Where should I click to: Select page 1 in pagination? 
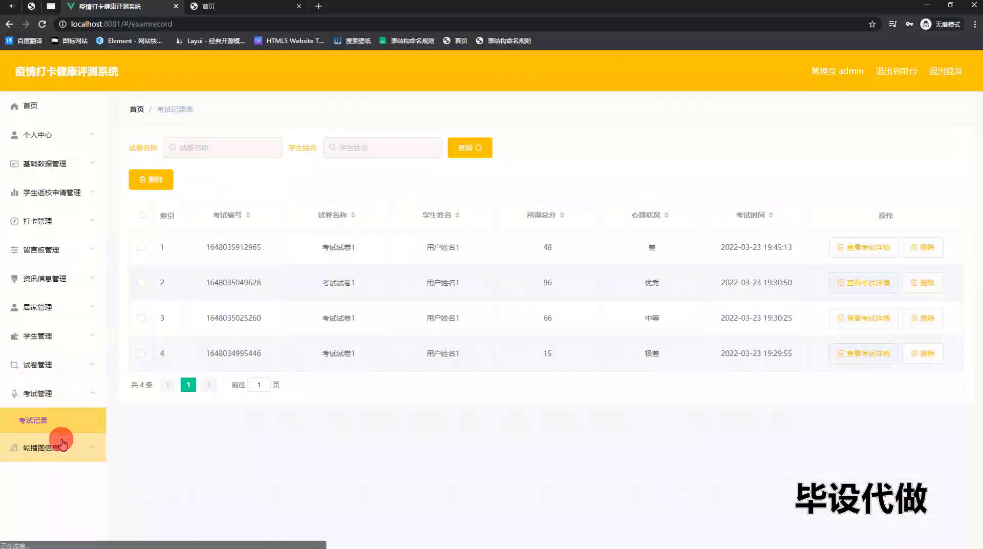pos(188,385)
